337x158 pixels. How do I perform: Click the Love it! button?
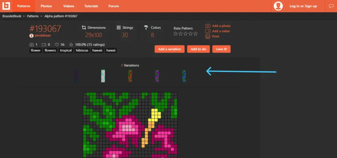point(221,49)
